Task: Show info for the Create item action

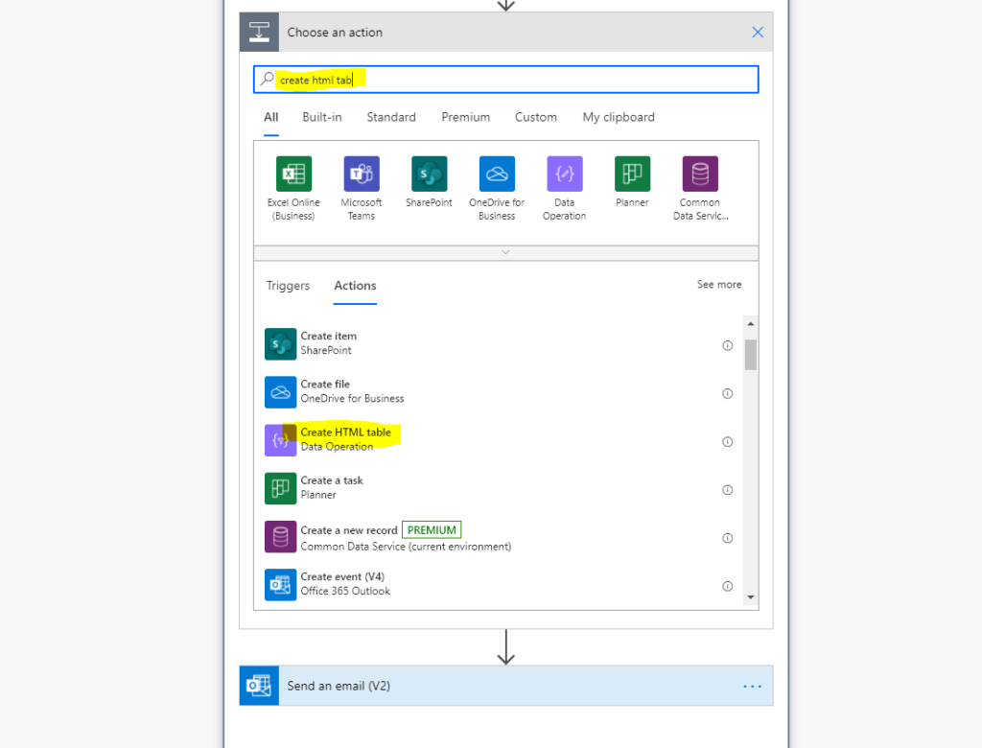Action: click(727, 345)
